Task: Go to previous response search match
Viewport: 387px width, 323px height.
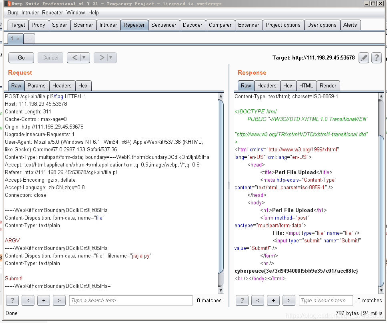Action: (x=258, y=300)
